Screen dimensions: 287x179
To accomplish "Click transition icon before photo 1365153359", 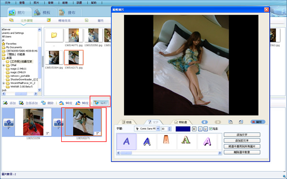I will click(x=9, y=123).
